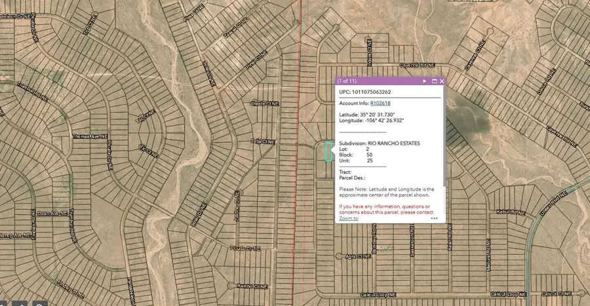Click the Calicut Ct NE street label
Screen dimensions: 590x306
coord(557,294)
